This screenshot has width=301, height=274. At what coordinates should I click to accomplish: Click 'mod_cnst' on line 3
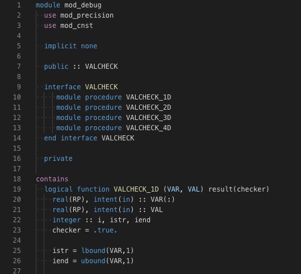77,26
